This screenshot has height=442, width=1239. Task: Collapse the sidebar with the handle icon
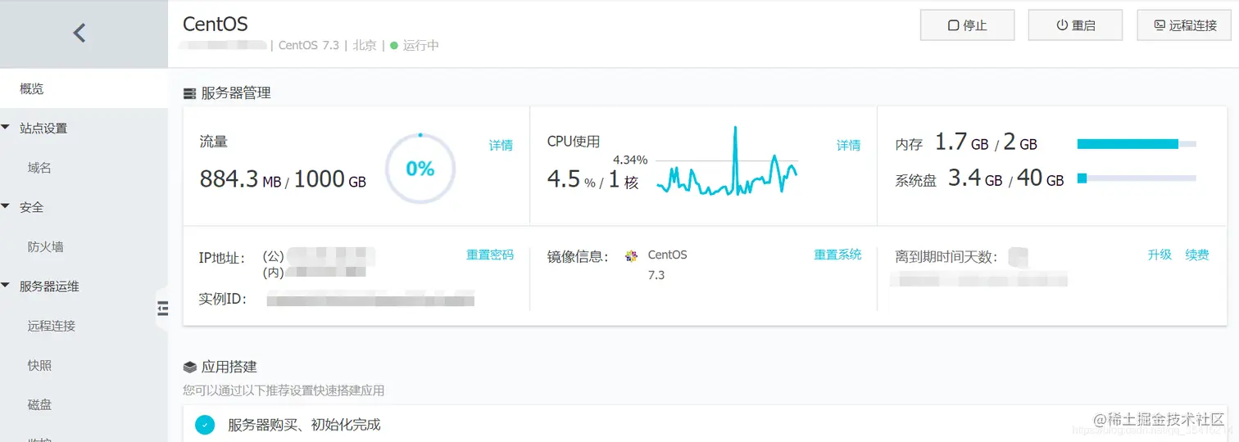point(162,308)
